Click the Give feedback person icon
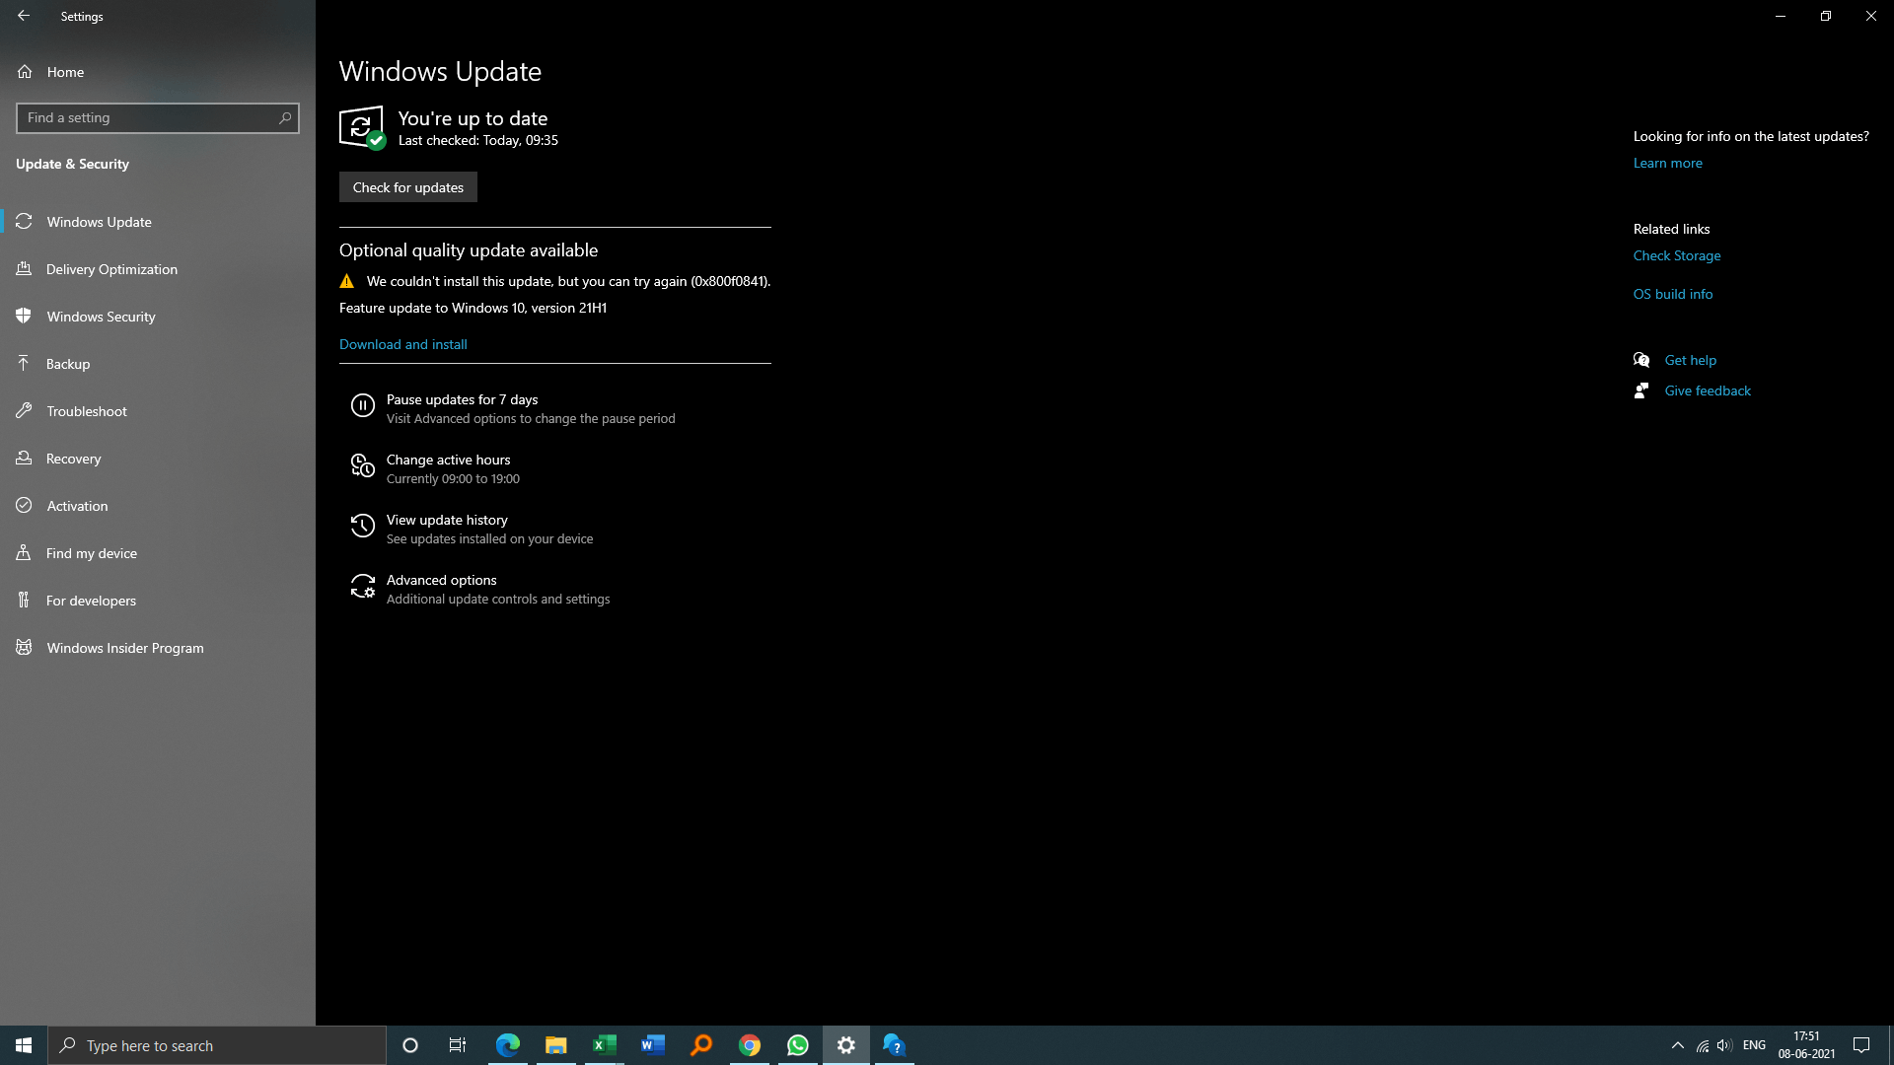The height and width of the screenshot is (1065, 1894). pyautogui.click(x=1641, y=390)
